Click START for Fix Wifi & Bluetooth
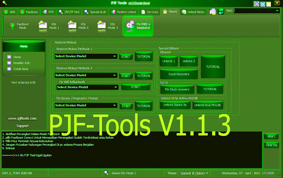283x178 pixels. [136, 87]
